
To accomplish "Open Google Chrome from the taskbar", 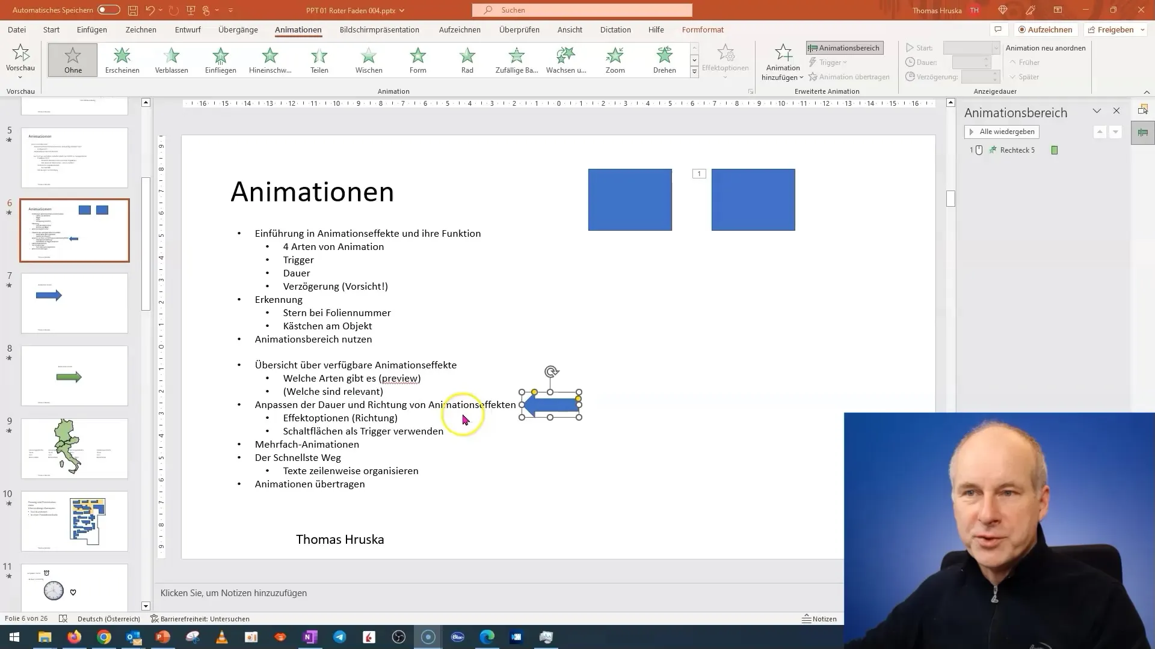I will pyautogui.click(x=104, y=637).
